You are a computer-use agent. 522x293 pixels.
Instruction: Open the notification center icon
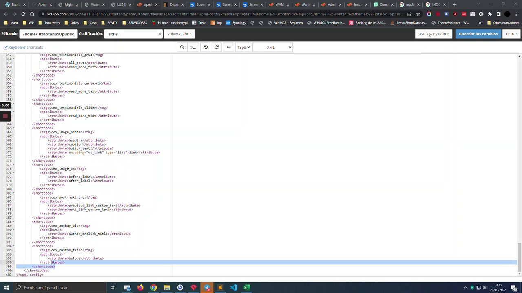(x=515, y=288)
